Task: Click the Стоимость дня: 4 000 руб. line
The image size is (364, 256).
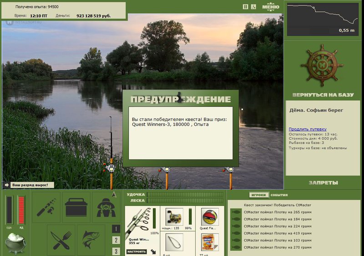Action: pyautogui.click(x=313, y=138)
